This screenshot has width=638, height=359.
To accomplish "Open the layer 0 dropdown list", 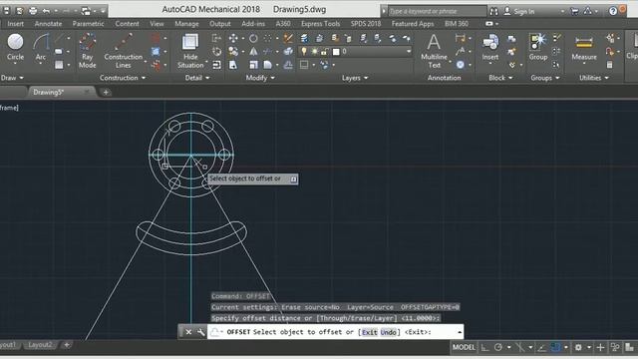I will (x=409, y=52).
